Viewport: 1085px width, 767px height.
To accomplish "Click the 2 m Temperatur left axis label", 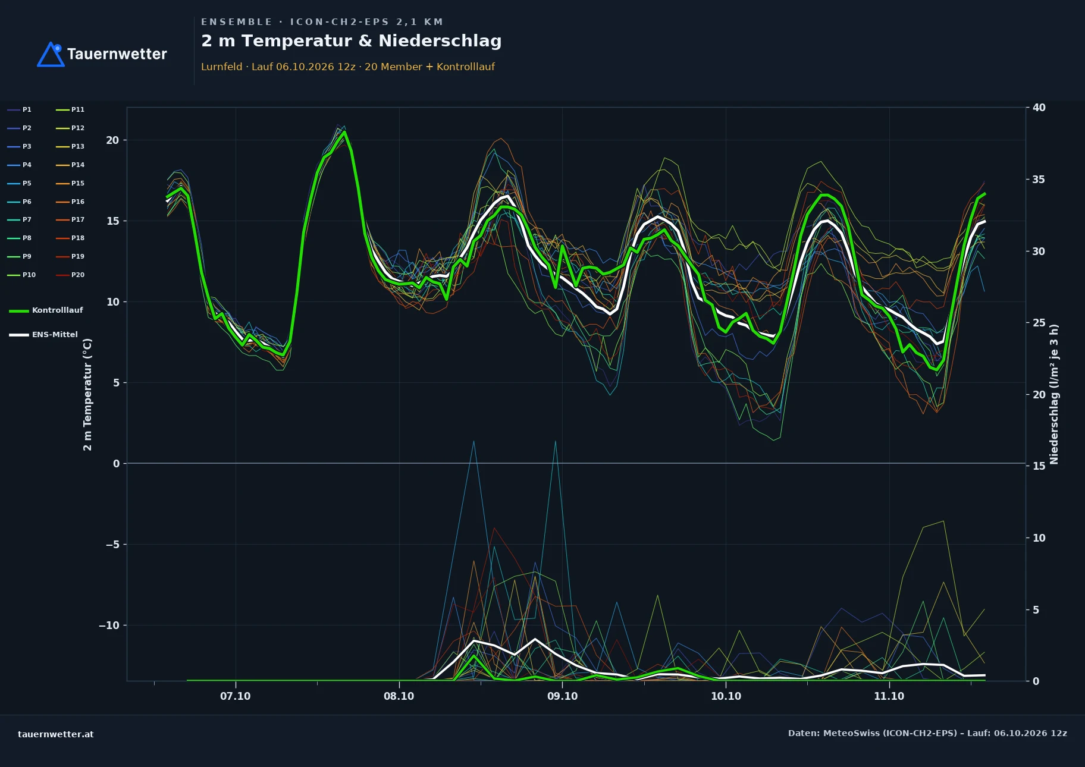I will tap(87, 394).
